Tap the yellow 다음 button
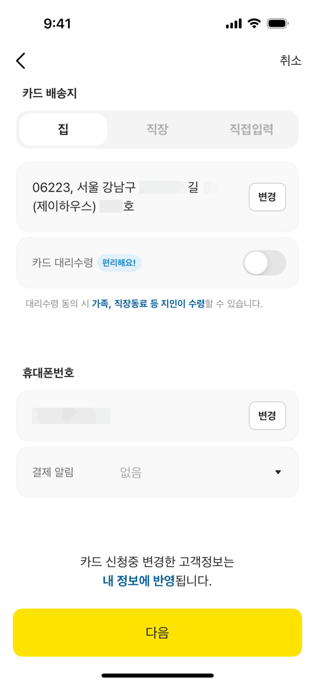The image size is (315, 684). 157,633
